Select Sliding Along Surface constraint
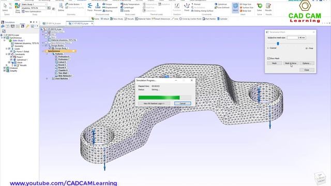Viewport: 331px width, 186px height. pyautogui.click(x=202, y=11)
